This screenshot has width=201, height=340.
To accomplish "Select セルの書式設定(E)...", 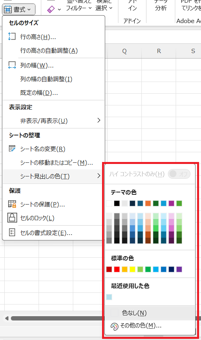I will coord(54,233).
